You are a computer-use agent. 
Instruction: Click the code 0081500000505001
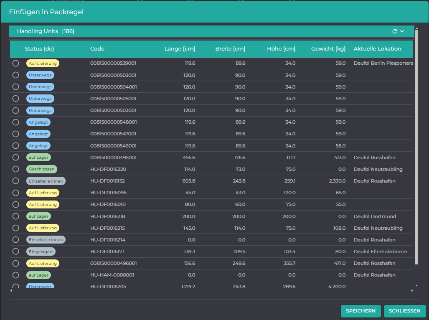[113, 99]
